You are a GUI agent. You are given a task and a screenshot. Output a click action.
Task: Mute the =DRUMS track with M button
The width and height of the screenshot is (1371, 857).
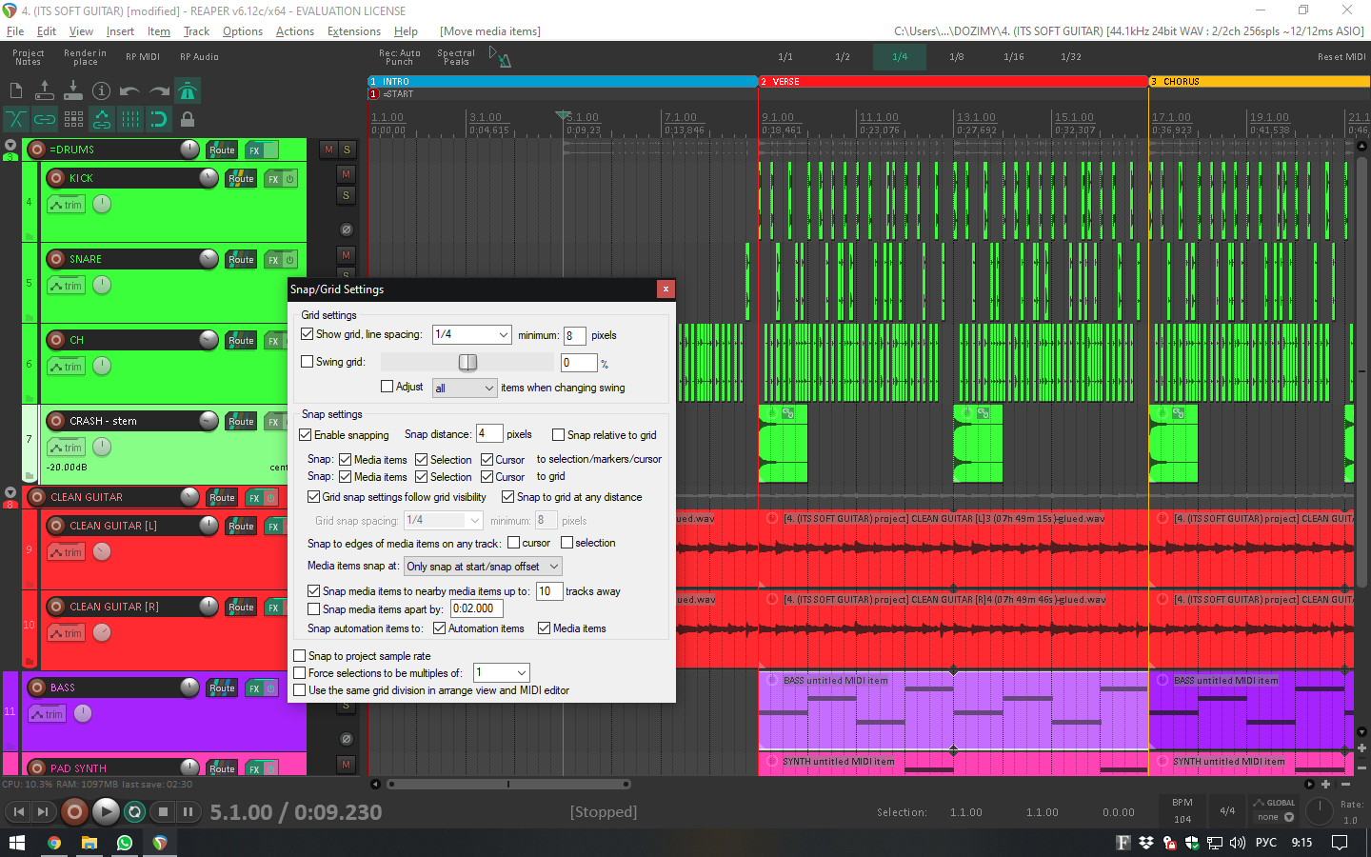click(x=328, y=149)
